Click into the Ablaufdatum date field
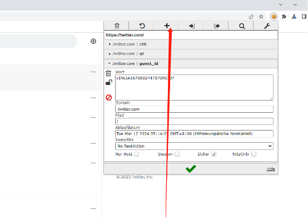Screen dimensions: 308x220 (x=194, y=134)
